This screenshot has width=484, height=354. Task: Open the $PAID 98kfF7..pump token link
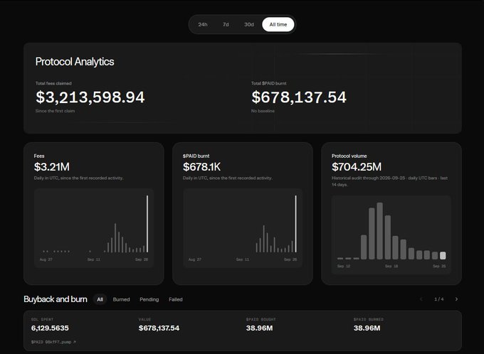pyautogui.click(x=53, y=342)
